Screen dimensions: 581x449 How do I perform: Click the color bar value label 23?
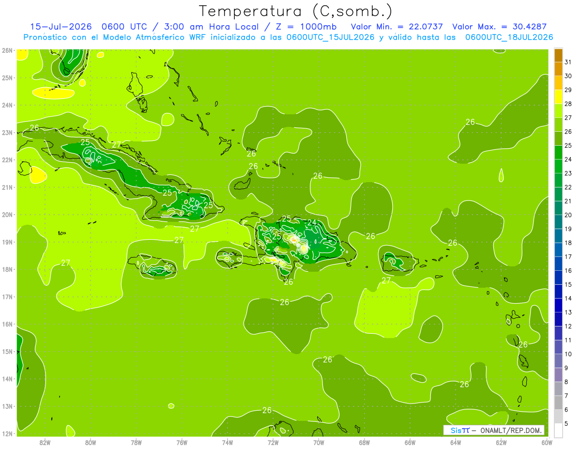coord(568,173)
